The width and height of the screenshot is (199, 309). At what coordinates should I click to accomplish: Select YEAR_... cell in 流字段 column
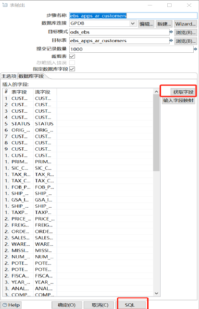(44, 282)
